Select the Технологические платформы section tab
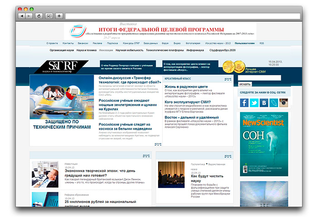 165,50
